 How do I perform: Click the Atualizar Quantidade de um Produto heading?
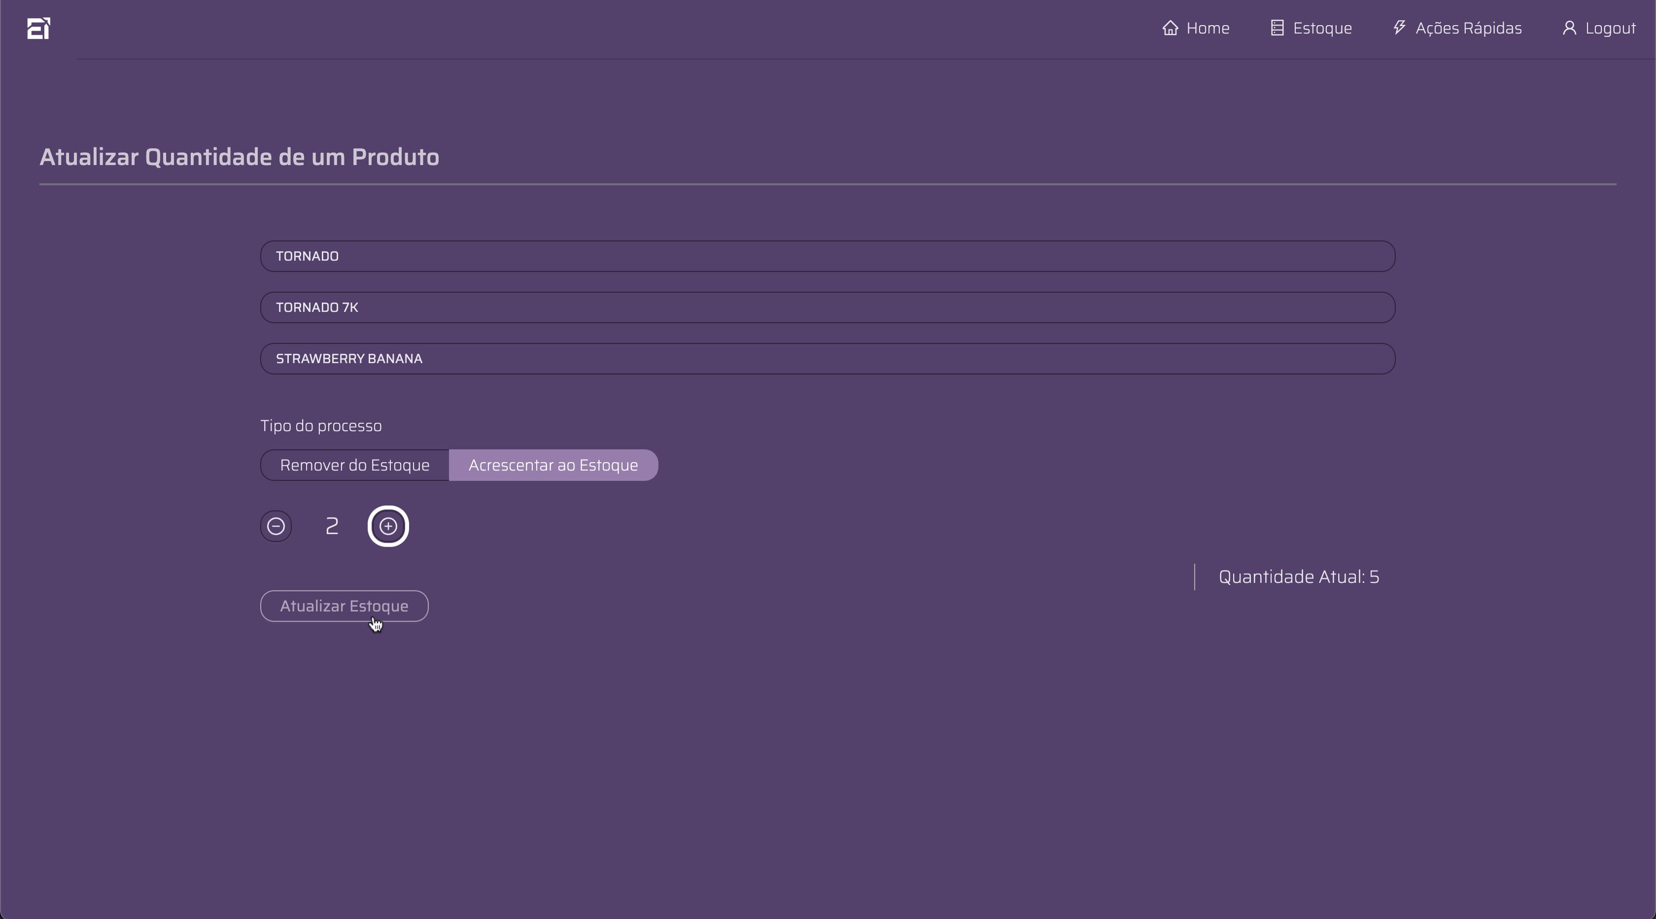tap(239, 158)
